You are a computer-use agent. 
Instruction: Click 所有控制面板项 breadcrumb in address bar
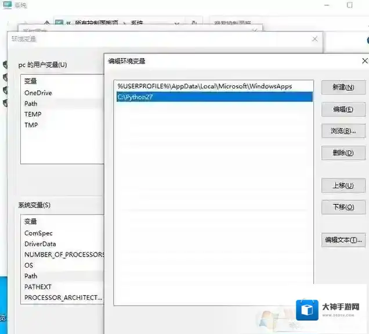click(96, 23)
